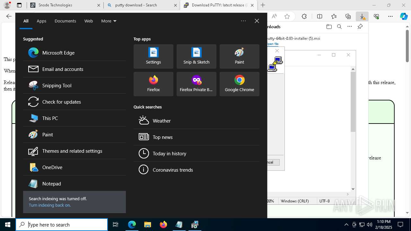The width and height of the screenshot is (411, 231).
Task: Open network status in system tray
Action: click(362, 225)
